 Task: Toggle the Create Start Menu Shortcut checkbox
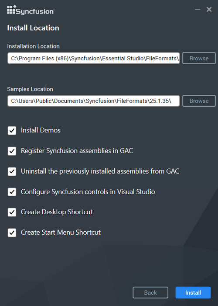(x=12, y=233)
